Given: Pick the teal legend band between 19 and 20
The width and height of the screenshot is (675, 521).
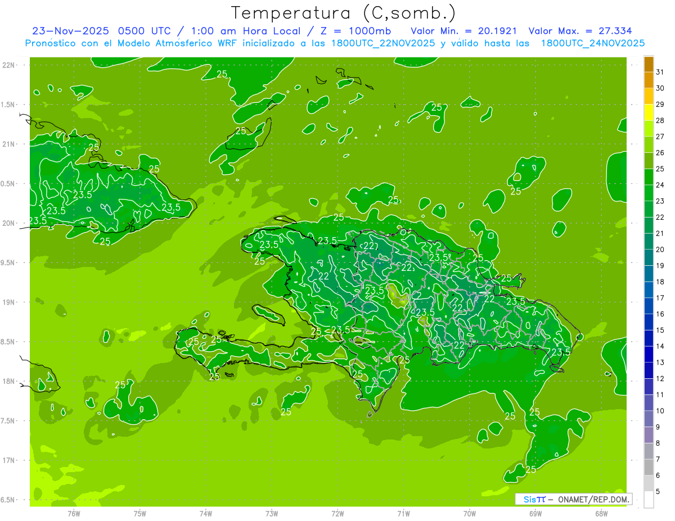Looking at the screenshot, I should point(649,258).
